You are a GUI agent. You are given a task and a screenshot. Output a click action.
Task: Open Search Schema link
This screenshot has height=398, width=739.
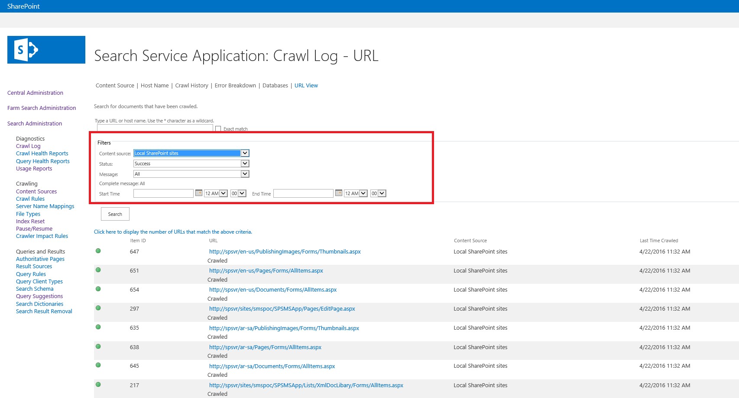(35, 289)
